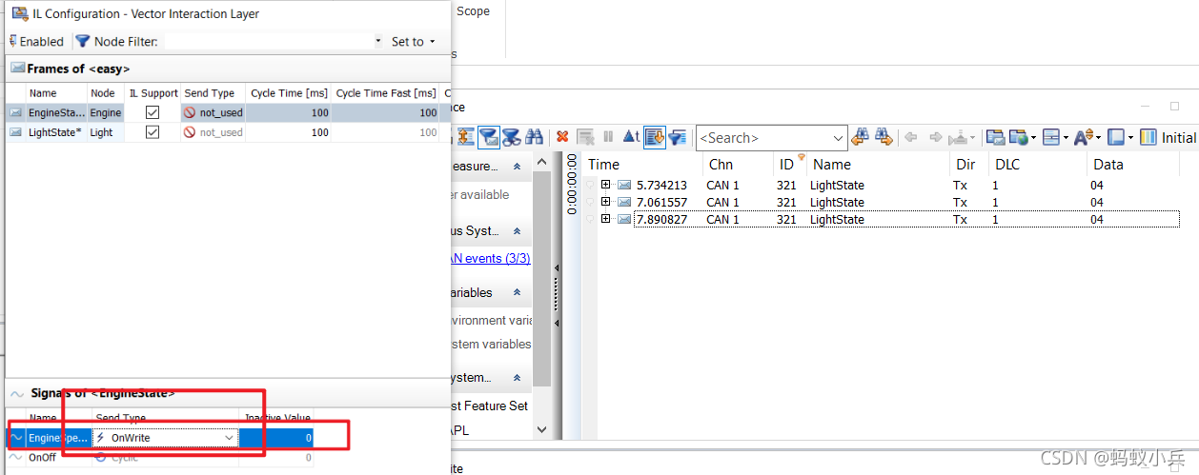Collapse the 'us Syst...' sidebar section
Image resolution: width=1199 pixels, height=475 pixels.
(x=518, y=230)
